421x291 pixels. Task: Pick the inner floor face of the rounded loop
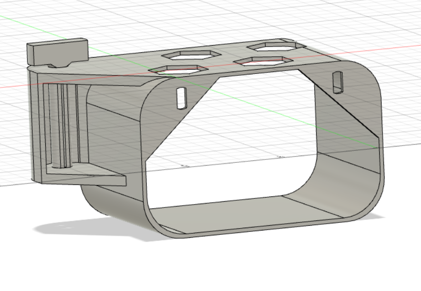click(247, 213)
